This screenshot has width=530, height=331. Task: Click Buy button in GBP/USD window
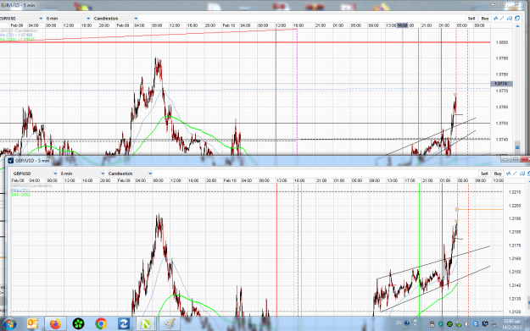(498, 174)
